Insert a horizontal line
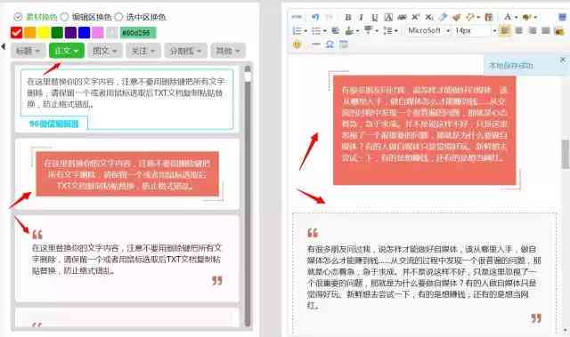 (x=316, y=44)
